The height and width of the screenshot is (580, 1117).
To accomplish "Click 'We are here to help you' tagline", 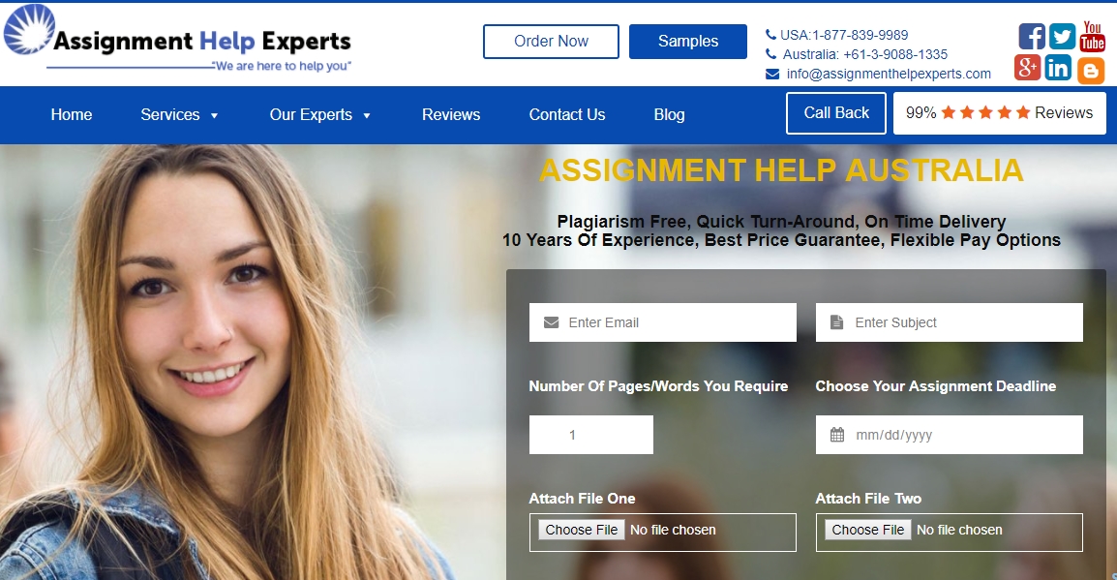I will pyautogui.click(x=283, y=66).
